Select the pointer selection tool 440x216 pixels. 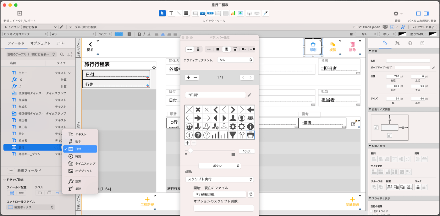tap(162, 13)
